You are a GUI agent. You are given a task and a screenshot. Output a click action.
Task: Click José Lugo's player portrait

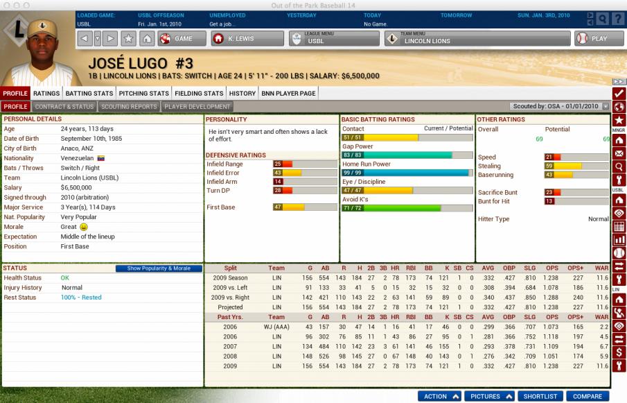(43, 52)
